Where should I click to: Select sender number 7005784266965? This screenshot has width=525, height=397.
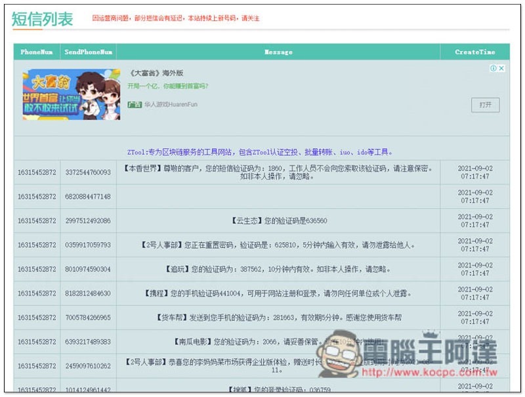pos(88,318)
